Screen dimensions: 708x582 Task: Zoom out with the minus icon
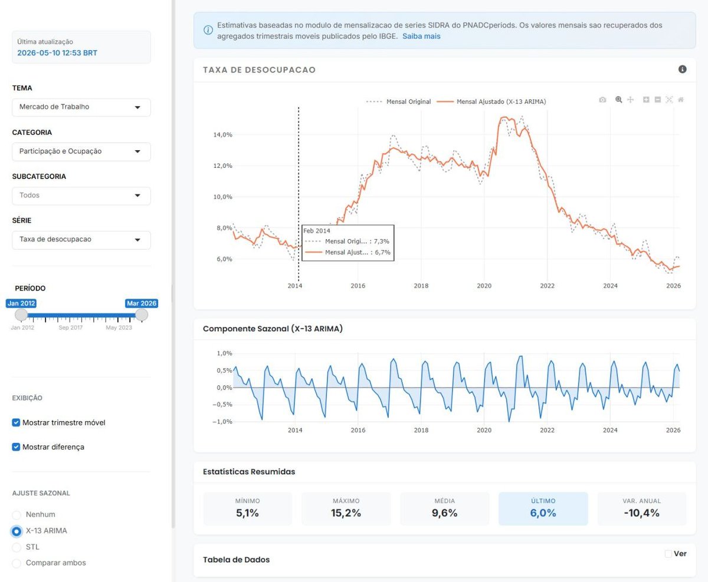click(x=657, y=100)
